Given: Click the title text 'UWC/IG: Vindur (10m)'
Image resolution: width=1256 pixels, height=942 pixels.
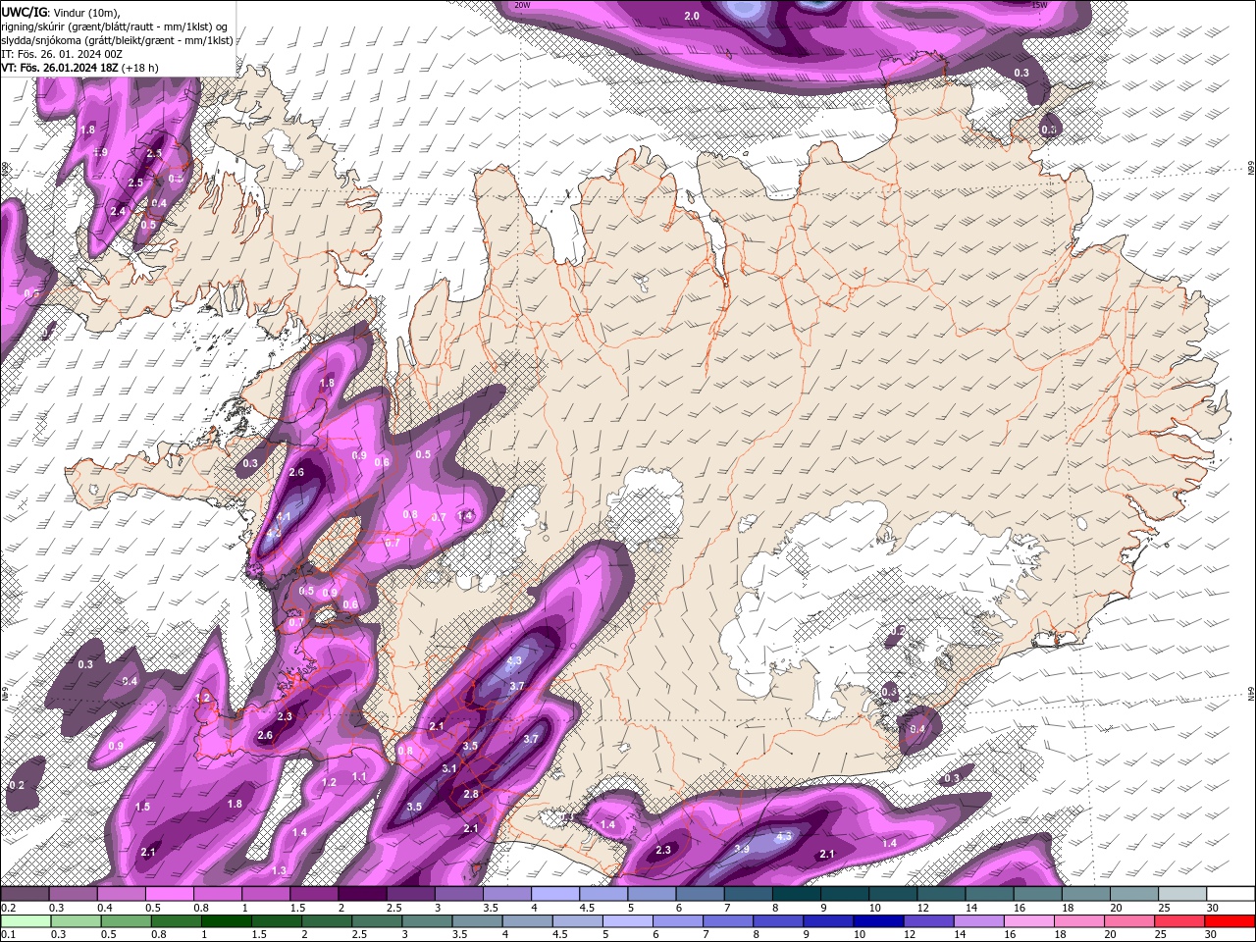Looking at the screenshot, I should [60, 12].
